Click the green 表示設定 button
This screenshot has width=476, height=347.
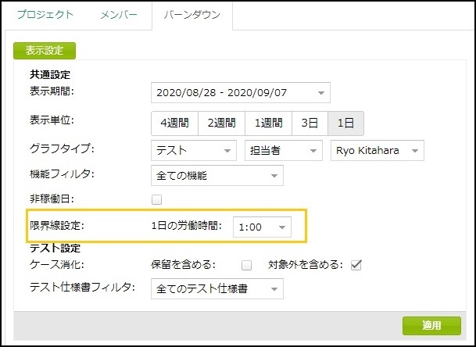coord(45,50)
